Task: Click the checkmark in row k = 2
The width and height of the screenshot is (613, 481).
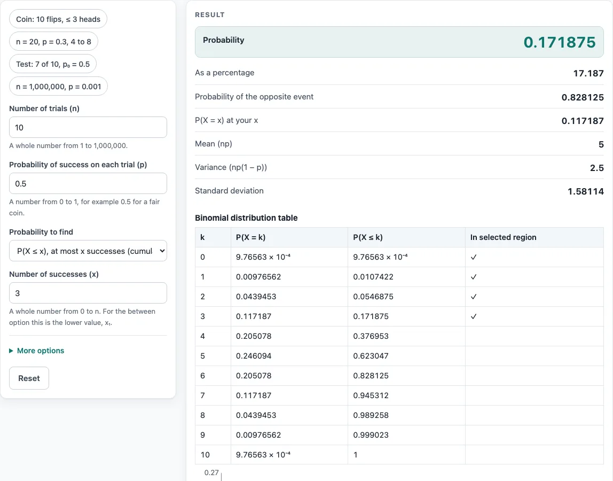Action: (x=474, y=297)
